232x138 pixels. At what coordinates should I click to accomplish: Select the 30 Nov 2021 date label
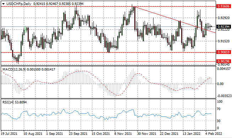146,134
